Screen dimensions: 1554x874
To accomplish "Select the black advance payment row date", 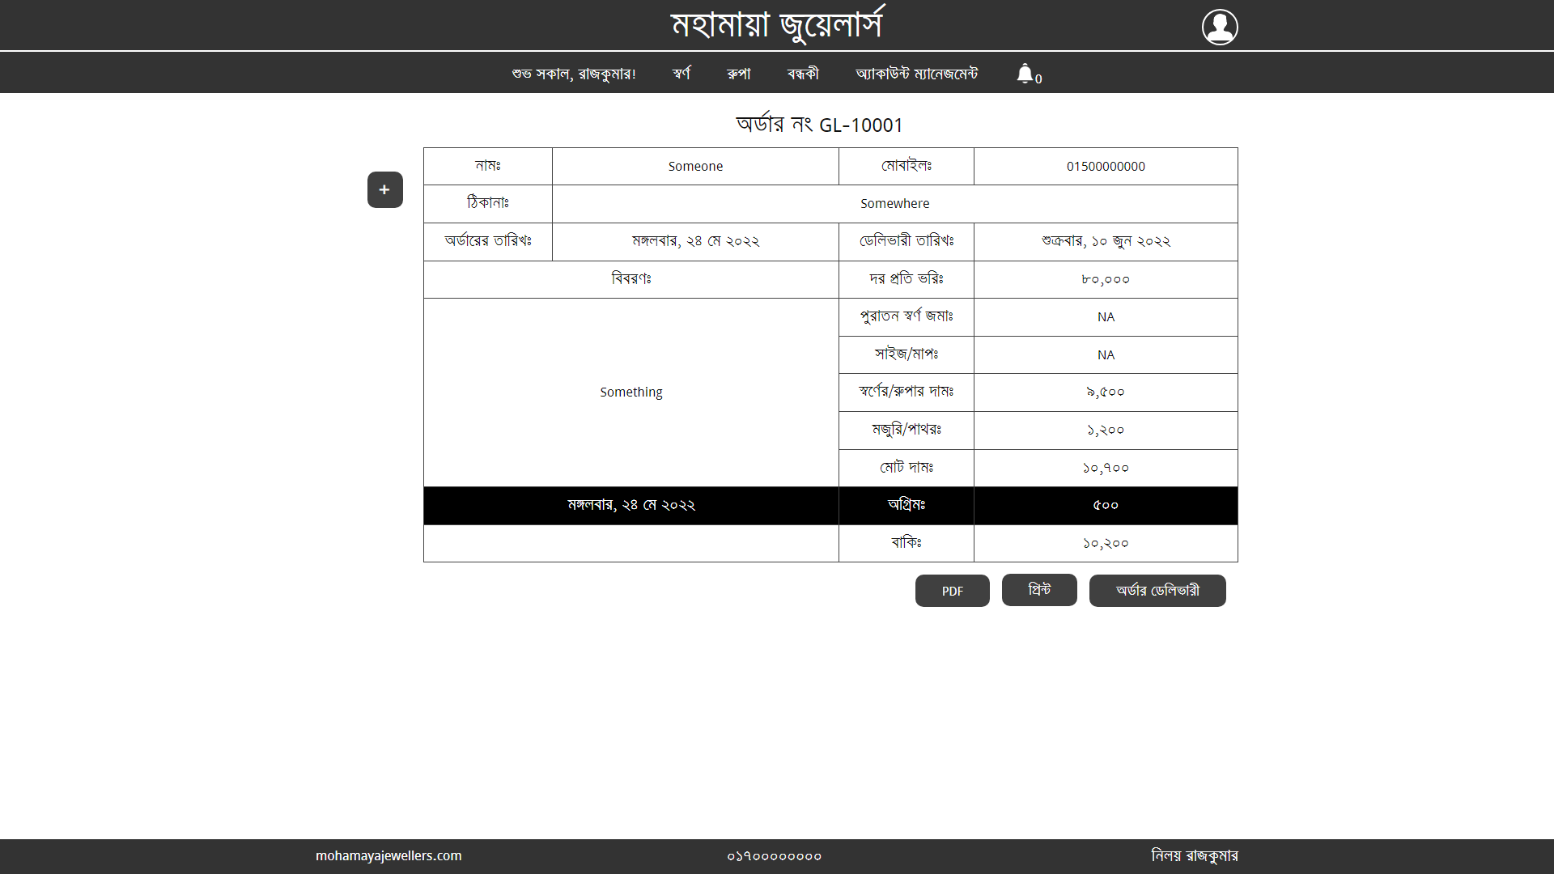I will (x=631, y=505).
